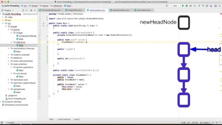The image size is (222, 125).
Task: Click UTF-8 encoding selector in status bar
Action: point(195,123)
